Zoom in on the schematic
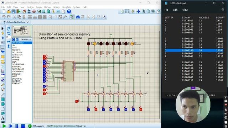228x128 pixels. click(143, 11)
